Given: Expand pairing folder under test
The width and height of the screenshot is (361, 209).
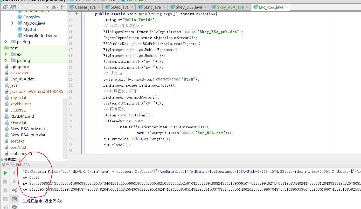Looking at the screenshot, I should pyautogui.click(x=6, y=60).
